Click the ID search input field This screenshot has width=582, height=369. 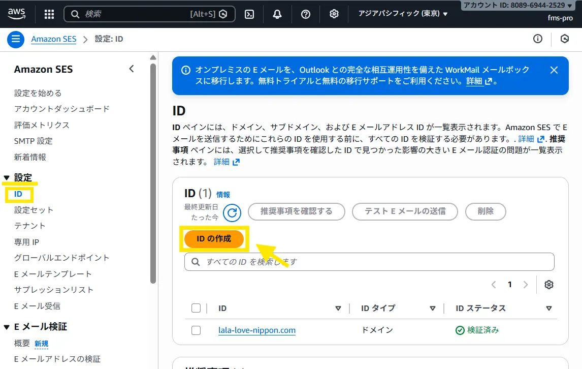pos(376,262)
